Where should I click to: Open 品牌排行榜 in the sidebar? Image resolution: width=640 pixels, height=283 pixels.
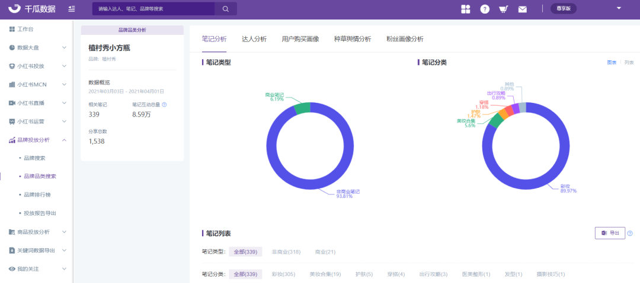37,194
